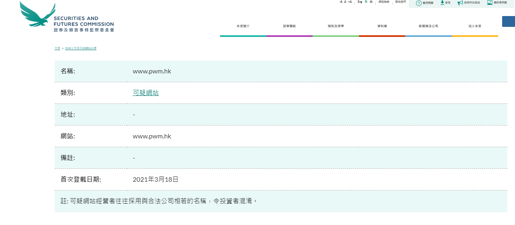Reset font size with middle A

tap(345, 2)
